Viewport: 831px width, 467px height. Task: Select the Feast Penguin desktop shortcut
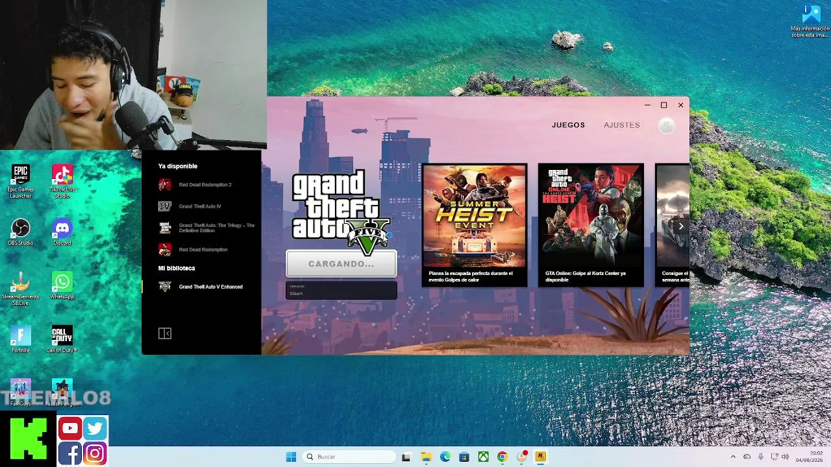coord(62,392)
